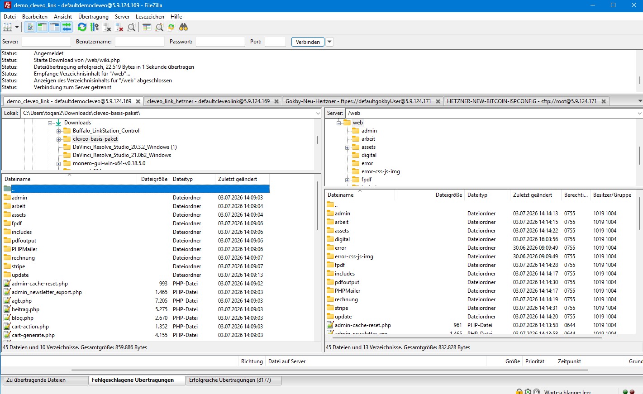Image resolution: width=643 pixels, height=394 pixels.
Task: Open the Bearbeiten menu
Action: click(35, 17)
